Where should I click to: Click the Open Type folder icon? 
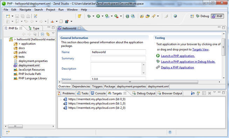tap(142, 16)
